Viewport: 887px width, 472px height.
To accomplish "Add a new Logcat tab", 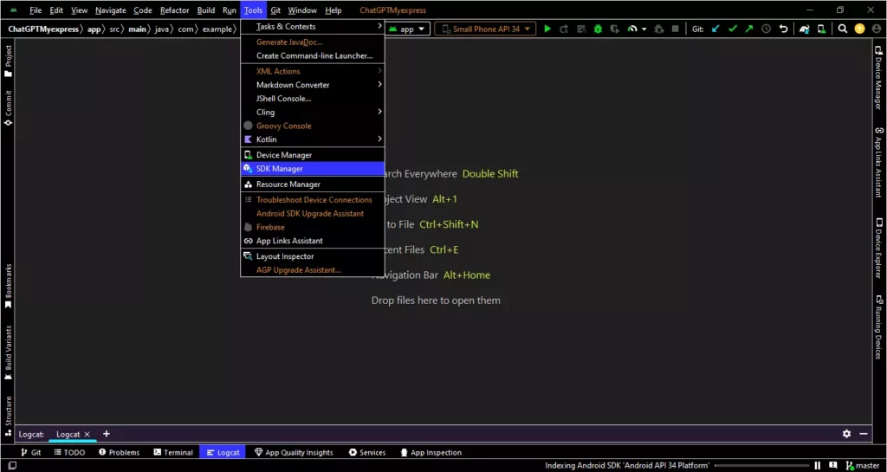I will 107,434.
